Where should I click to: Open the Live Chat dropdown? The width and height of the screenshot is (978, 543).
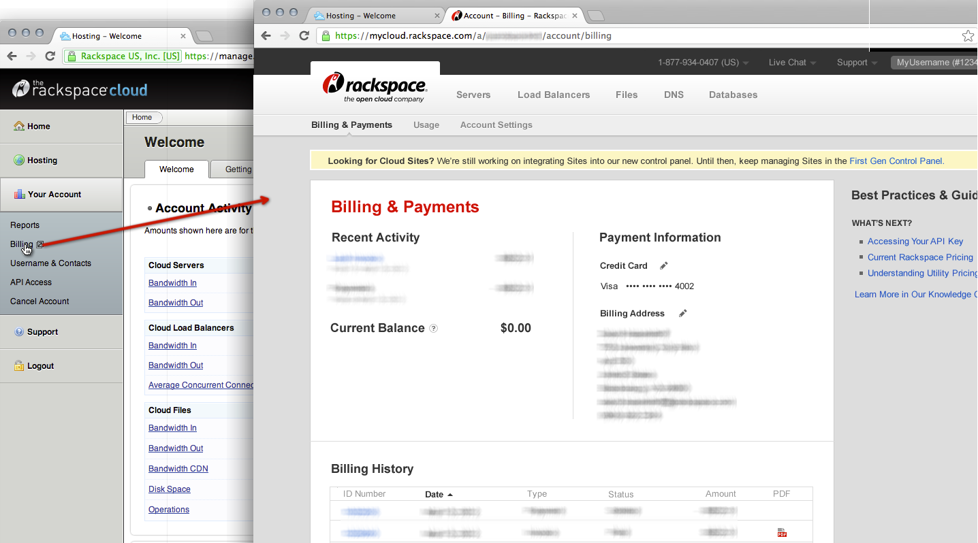click(x=792, y=63)
